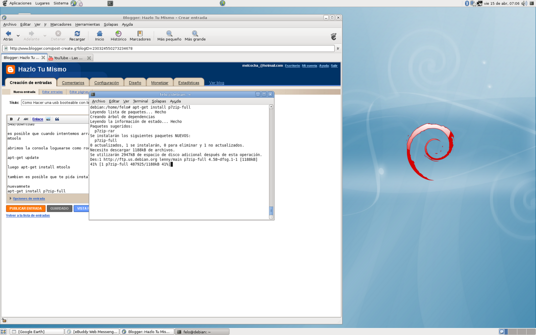The width and height of the screenshot is (536, 335).
Task: Launch terminal from top panel icon
Action: [110, 3]
